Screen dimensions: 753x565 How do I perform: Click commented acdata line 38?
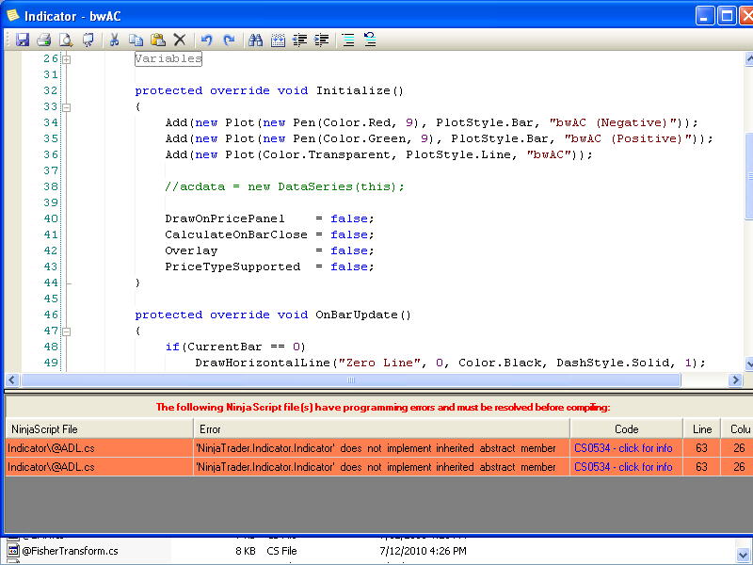[x=284, y=186]
